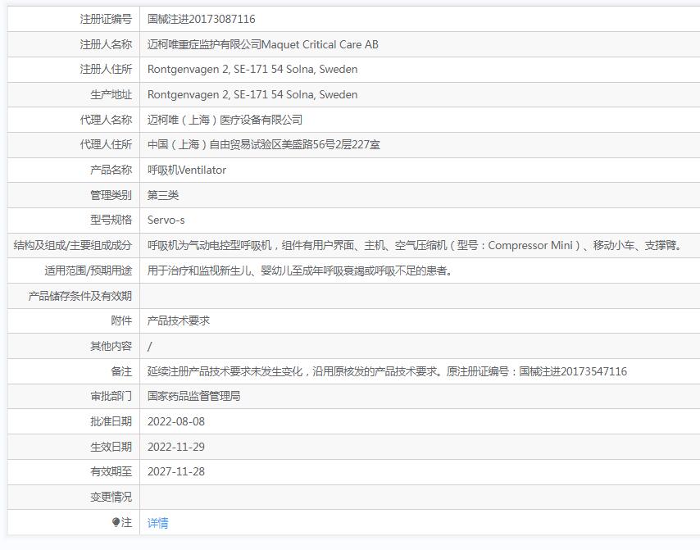
Task: Select product name 呼吸机Ventilator
Action: [x=187, y=170]
